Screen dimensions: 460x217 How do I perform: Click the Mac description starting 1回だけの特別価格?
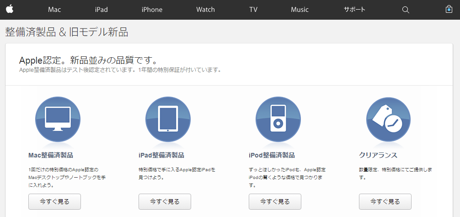click(67, 178)
